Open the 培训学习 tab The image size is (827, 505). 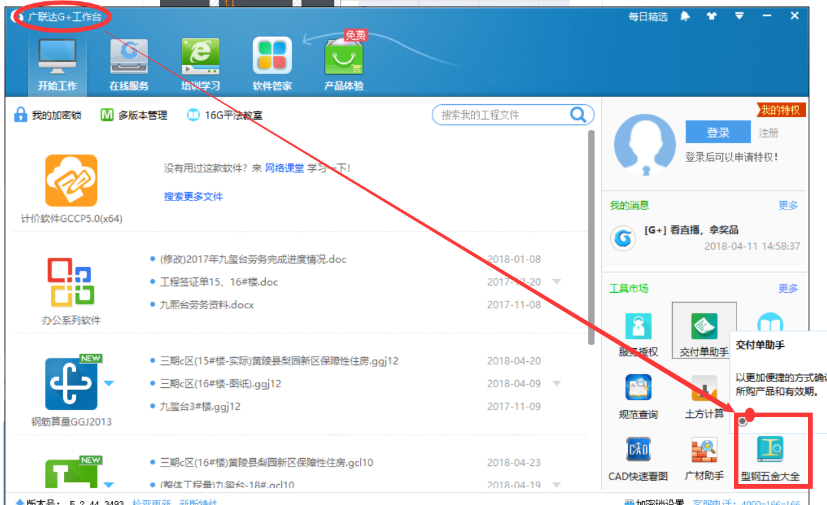(x=201, y=64)
